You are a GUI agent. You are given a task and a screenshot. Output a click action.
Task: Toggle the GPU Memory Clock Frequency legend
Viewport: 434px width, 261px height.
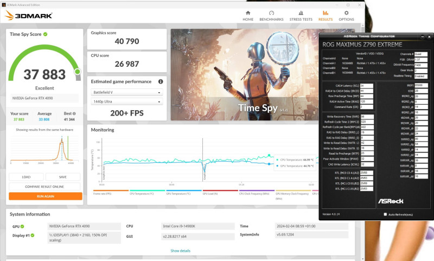click(293, 194)
